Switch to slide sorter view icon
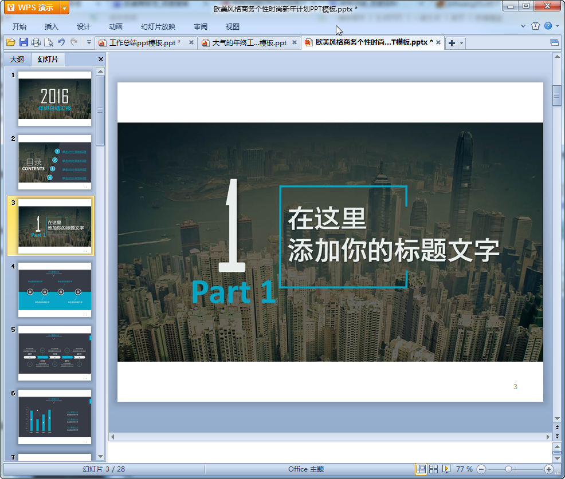565x479 pixels. [433, 469]
